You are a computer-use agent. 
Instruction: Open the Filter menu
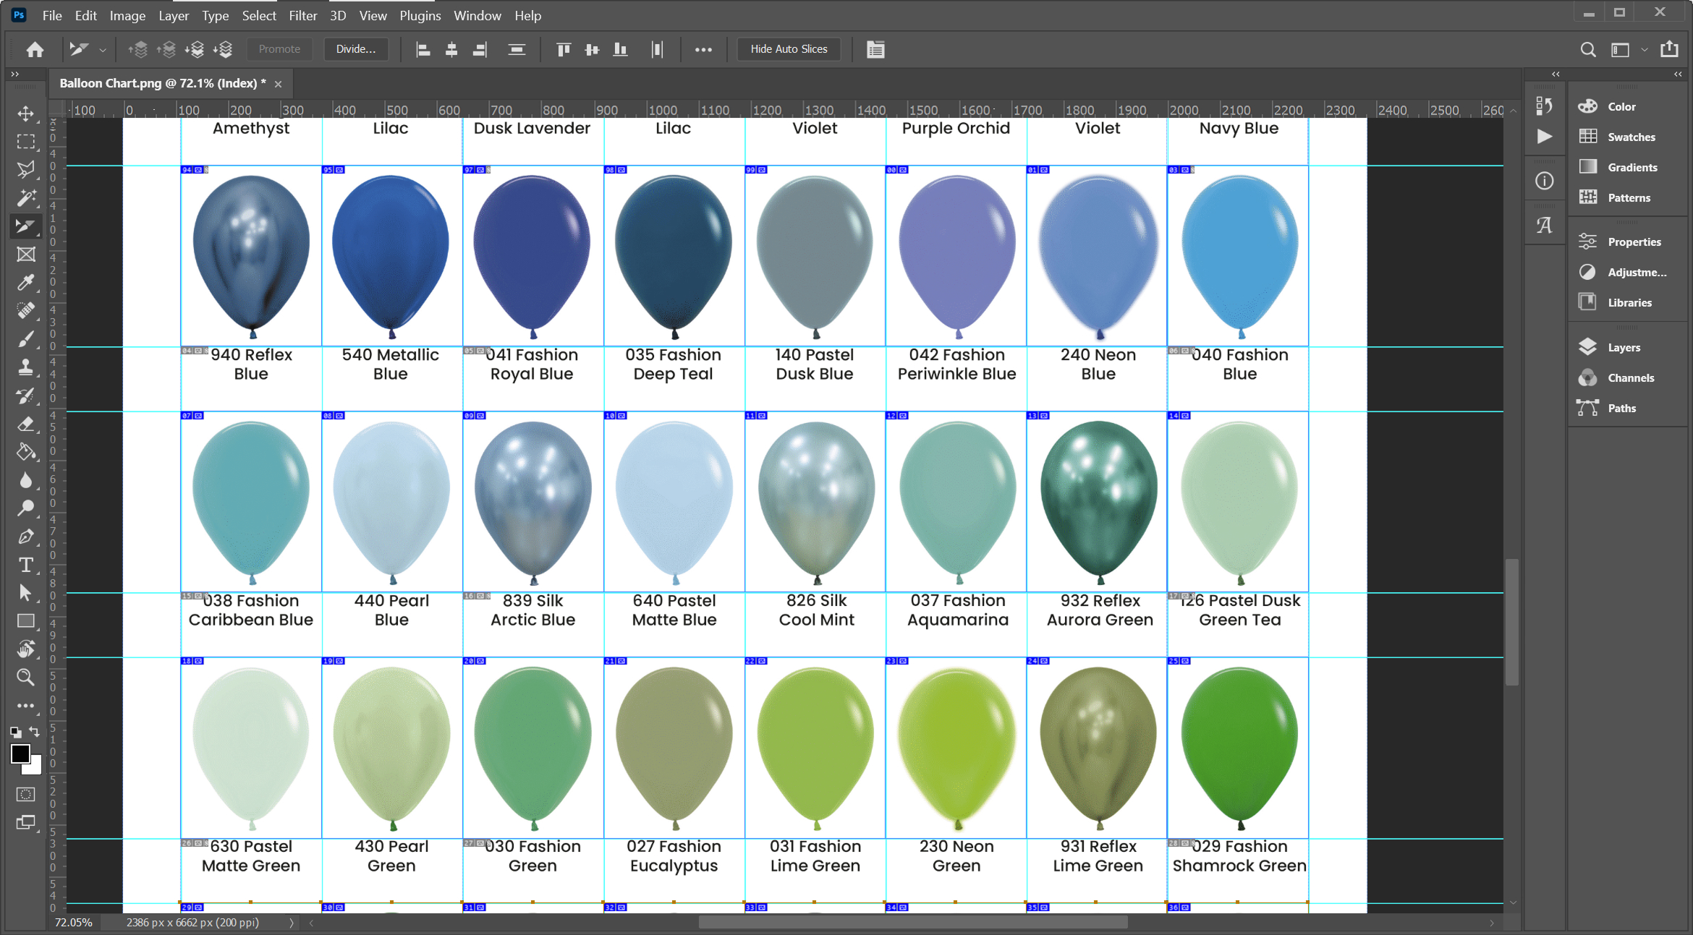click(302, 15)
